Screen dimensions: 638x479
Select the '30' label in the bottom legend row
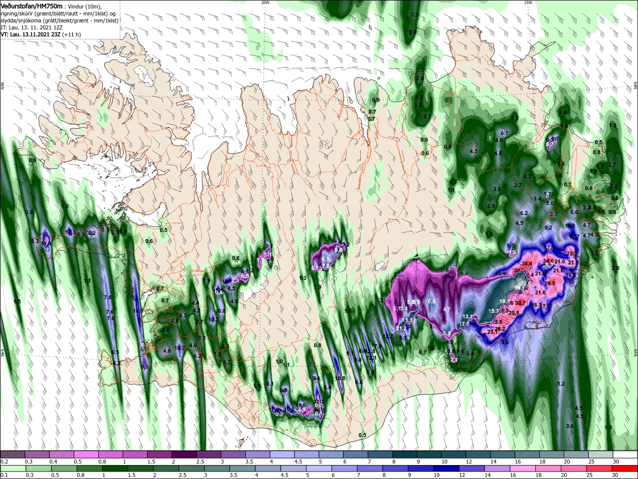[x=615, y=476]
